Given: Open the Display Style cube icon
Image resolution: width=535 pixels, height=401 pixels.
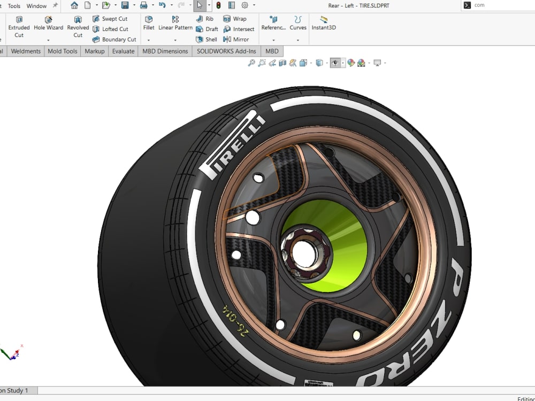Looking at the screenshot, I should 319,63.
